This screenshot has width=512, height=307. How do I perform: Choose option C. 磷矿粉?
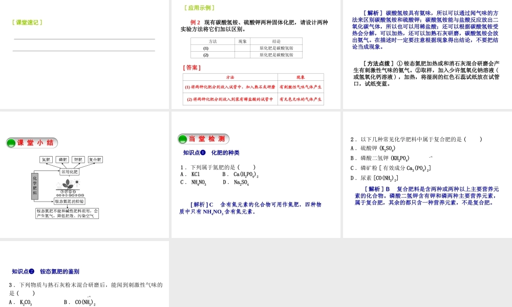(391, 168)
